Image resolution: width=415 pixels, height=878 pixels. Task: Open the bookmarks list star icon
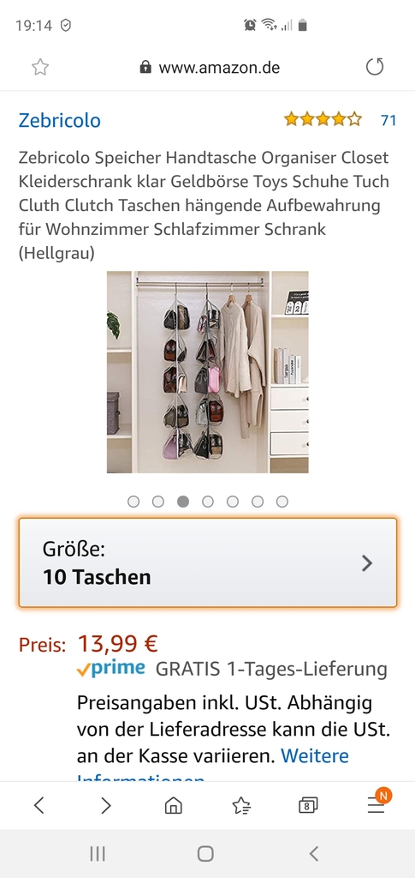(x=240, y=805)
